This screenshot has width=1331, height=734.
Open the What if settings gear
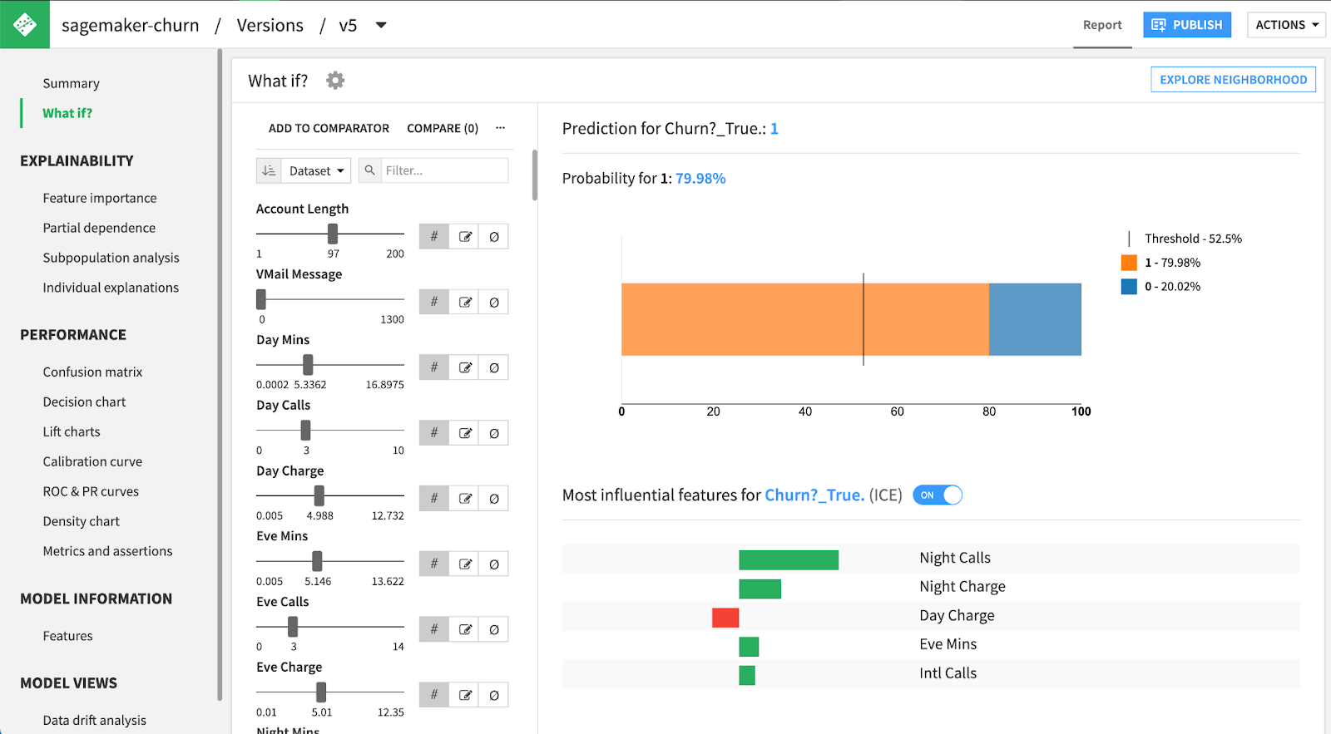coord(335,81)
